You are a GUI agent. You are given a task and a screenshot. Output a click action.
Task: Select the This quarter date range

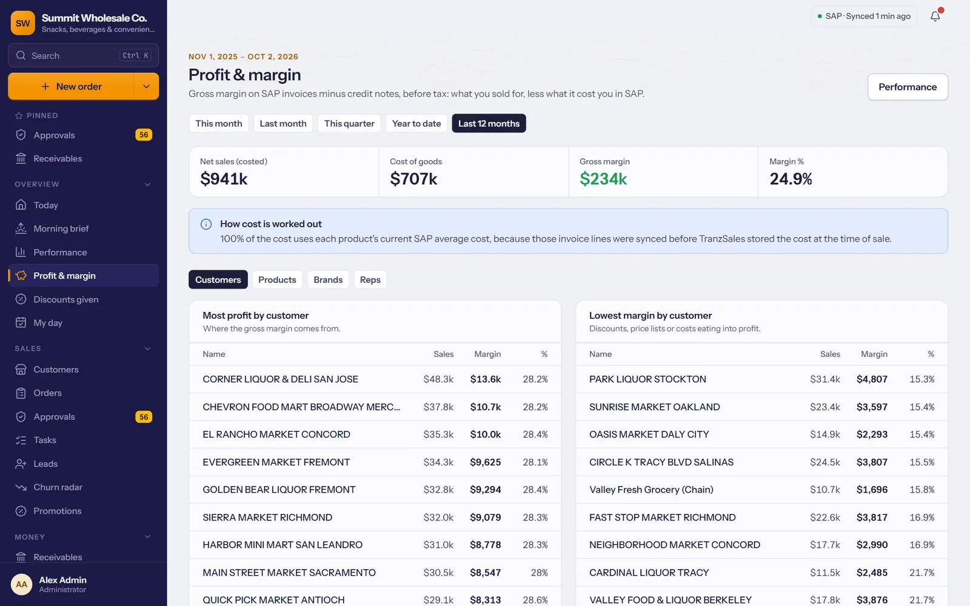(349, 124)
